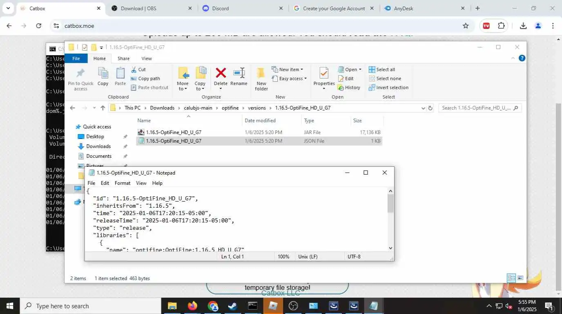The image size is (562, 314).
Task: Click Paste shortcut in the ribbon
Action: coord(149,87)
